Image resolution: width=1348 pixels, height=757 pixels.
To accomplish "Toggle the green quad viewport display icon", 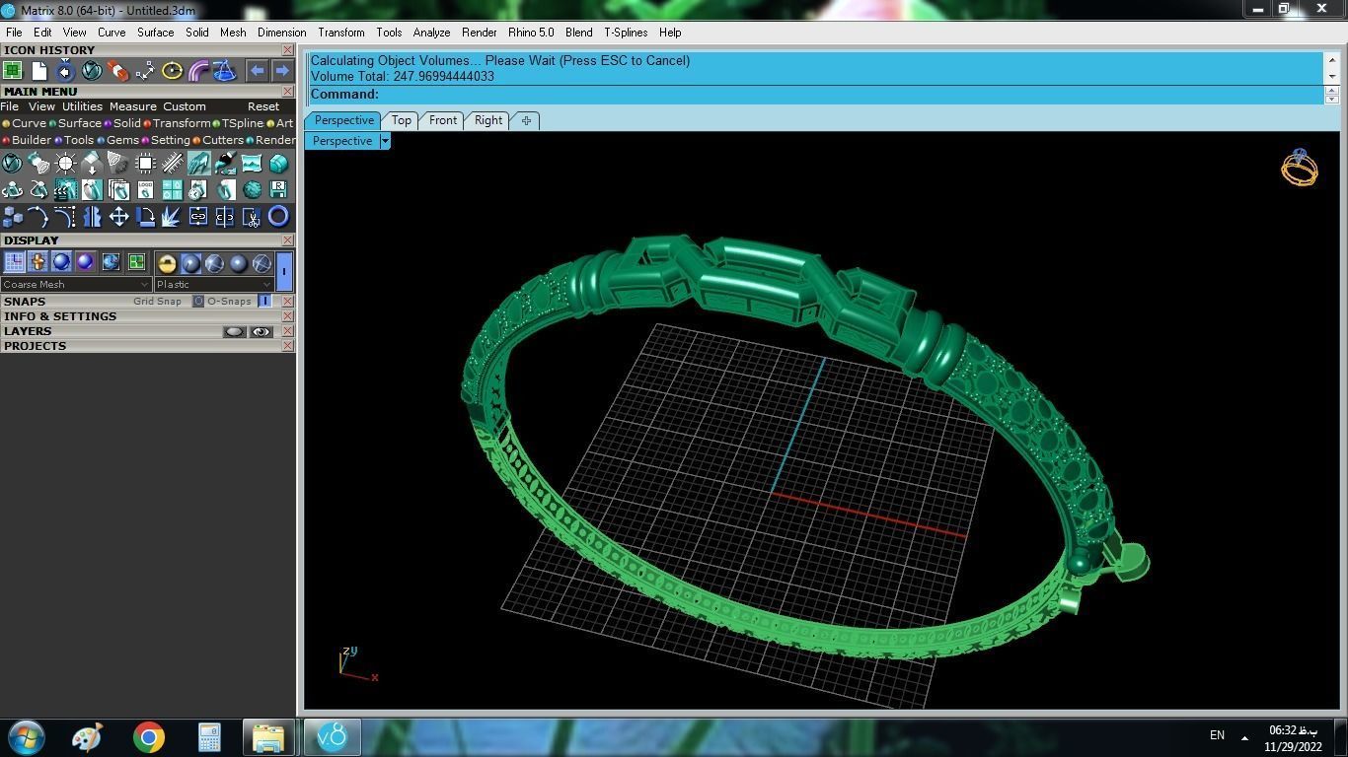I will click(x=136, y=262).
